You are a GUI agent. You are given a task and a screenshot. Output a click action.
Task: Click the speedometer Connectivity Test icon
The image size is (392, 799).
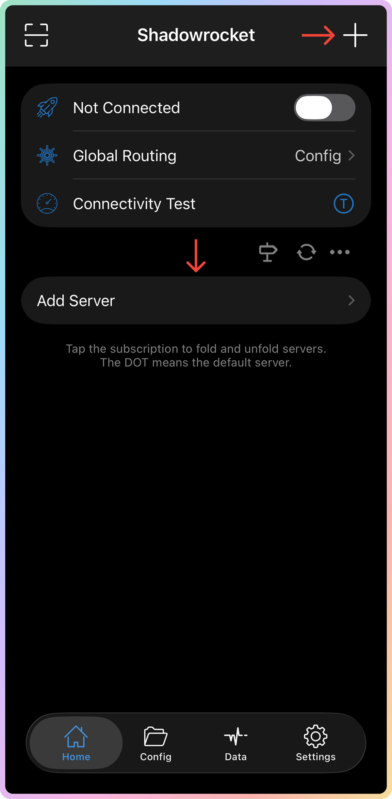[47, 203]
